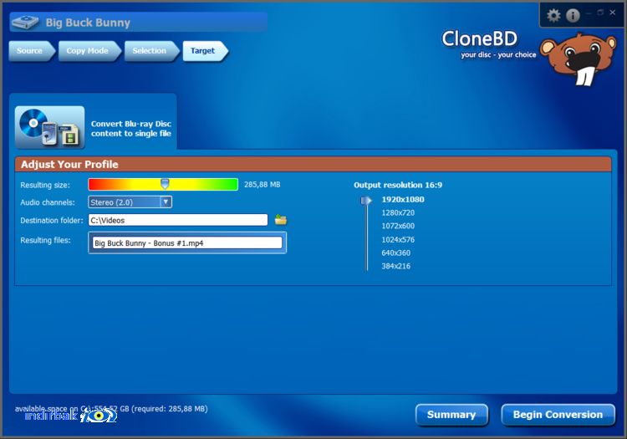Click the Big Buck Bunny - Bonus #1.mp4 field
The height and width of the screenshot is (439, 627).
(x=187, y=242)
